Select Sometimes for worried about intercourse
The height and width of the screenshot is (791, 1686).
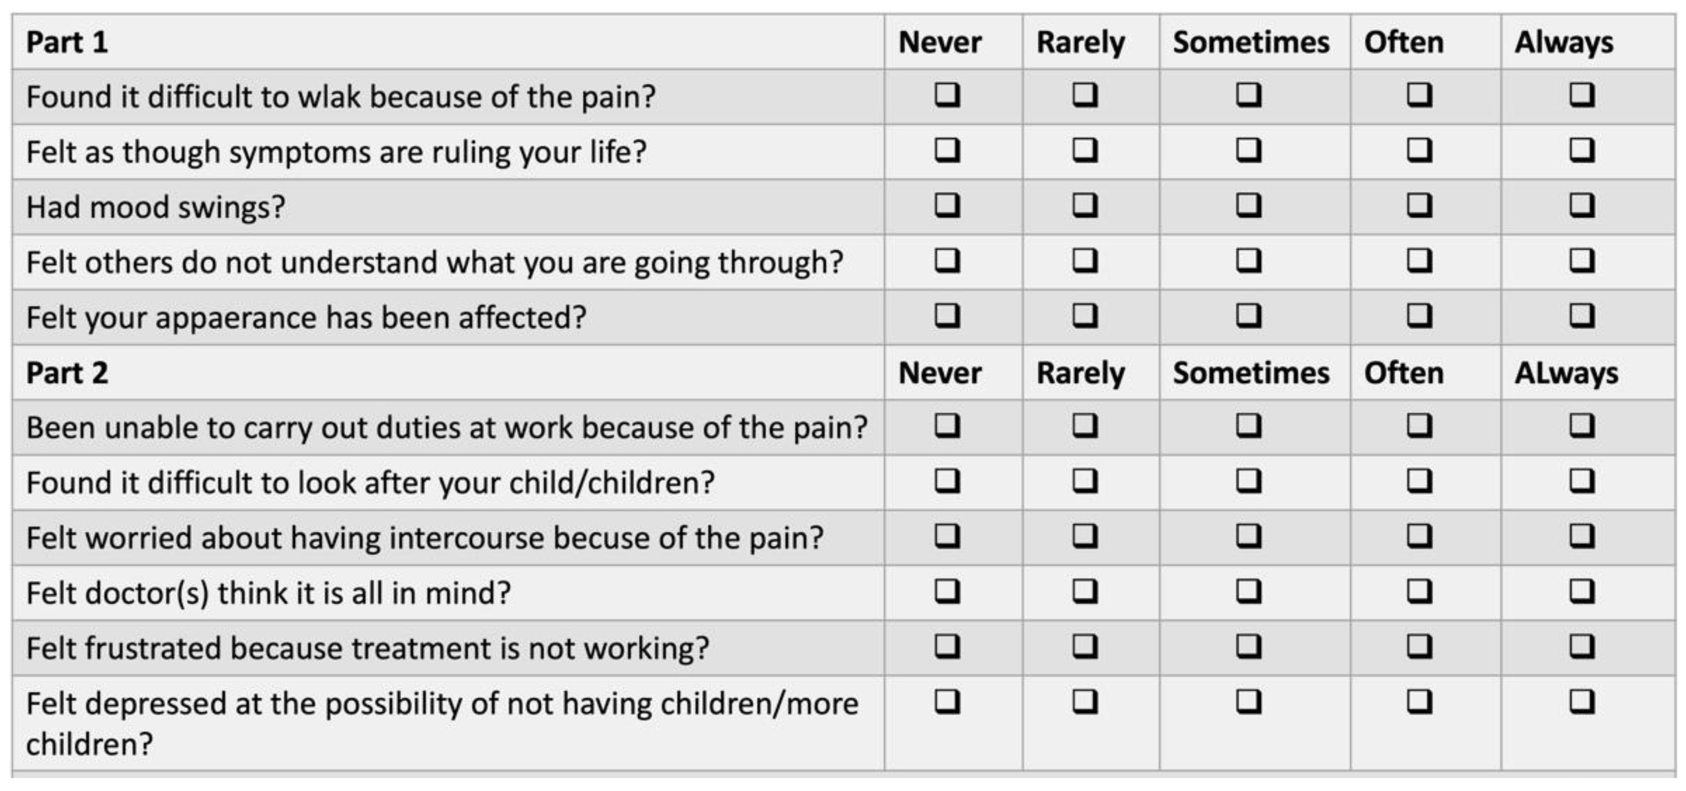(x=1248, y=536)
